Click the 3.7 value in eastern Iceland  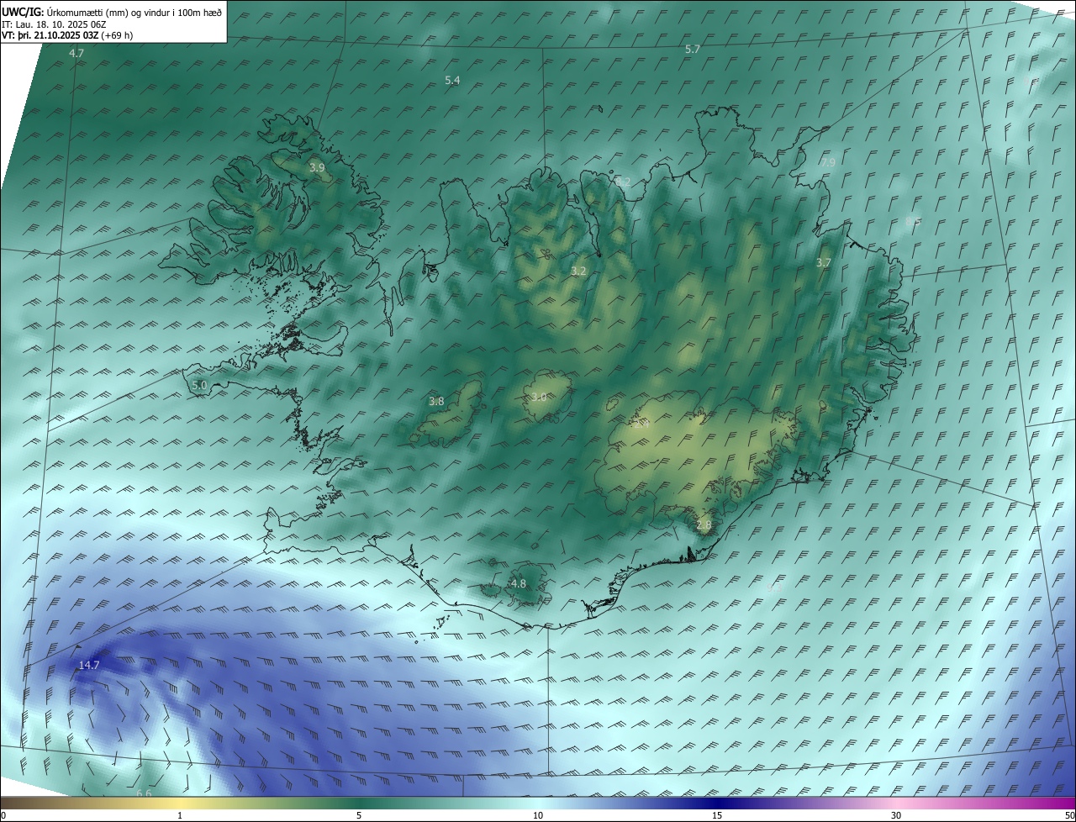pos(824,262)
